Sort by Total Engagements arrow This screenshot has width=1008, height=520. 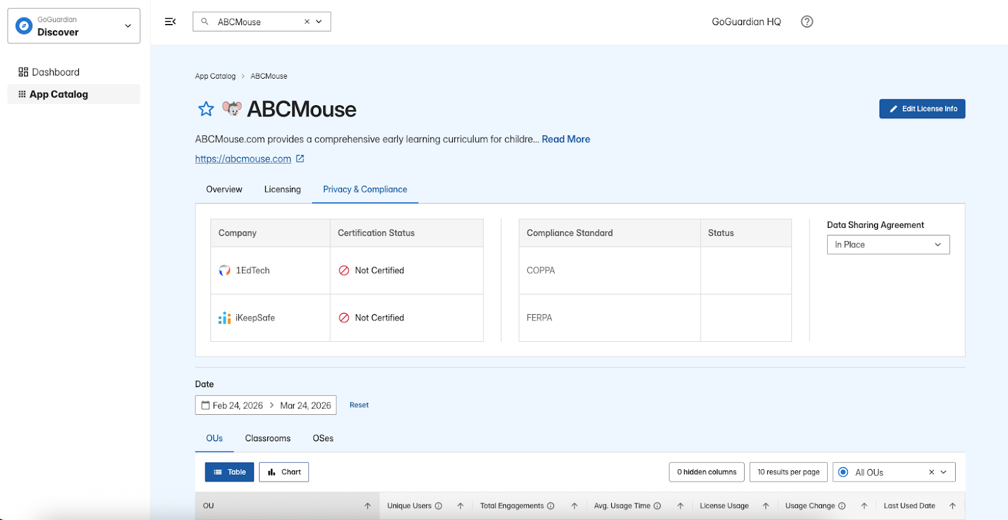[575, 506]
